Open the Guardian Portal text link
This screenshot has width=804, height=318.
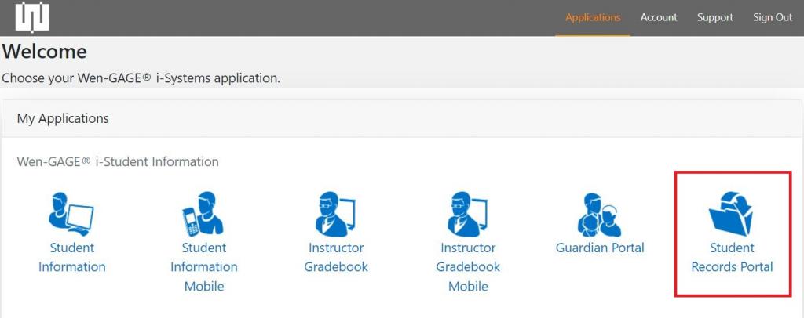[600, 248]
